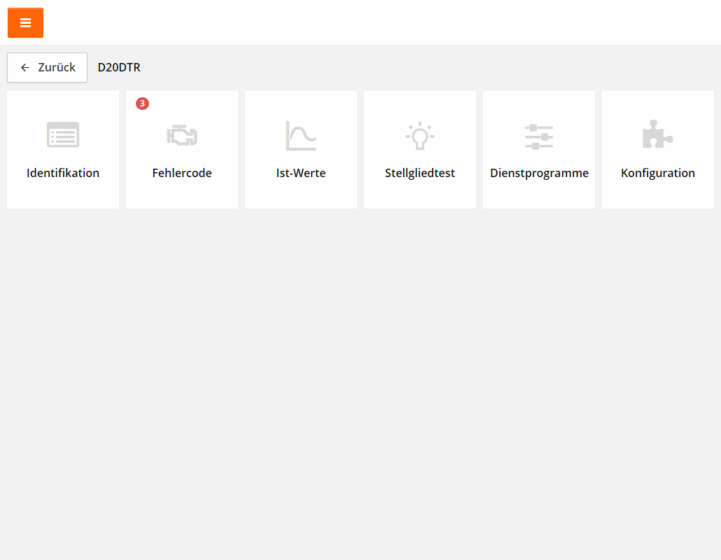Open the Dienstprogramme text label

point(539,173)
